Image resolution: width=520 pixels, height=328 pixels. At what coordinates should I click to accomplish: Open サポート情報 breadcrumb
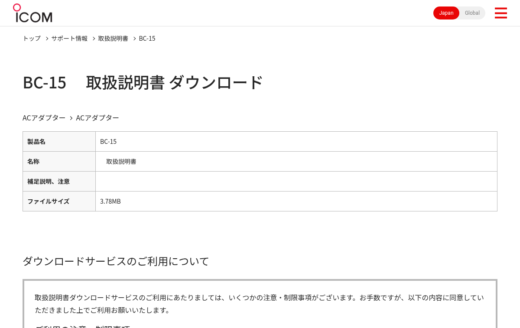click(69, 38)
